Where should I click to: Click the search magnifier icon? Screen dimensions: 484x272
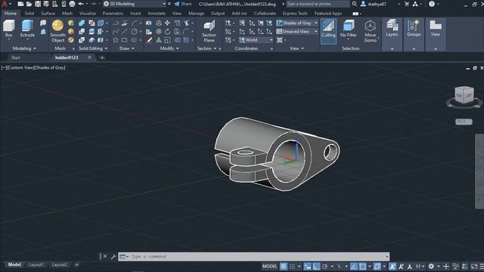[x=355, y=4]
